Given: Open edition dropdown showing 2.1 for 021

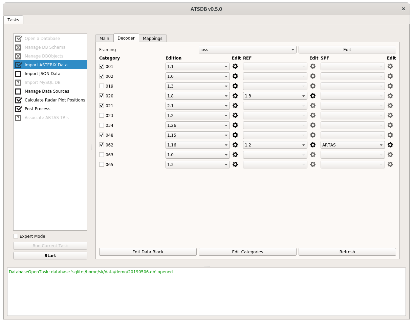Looking at the screenshot, I should tap(198, 106).
